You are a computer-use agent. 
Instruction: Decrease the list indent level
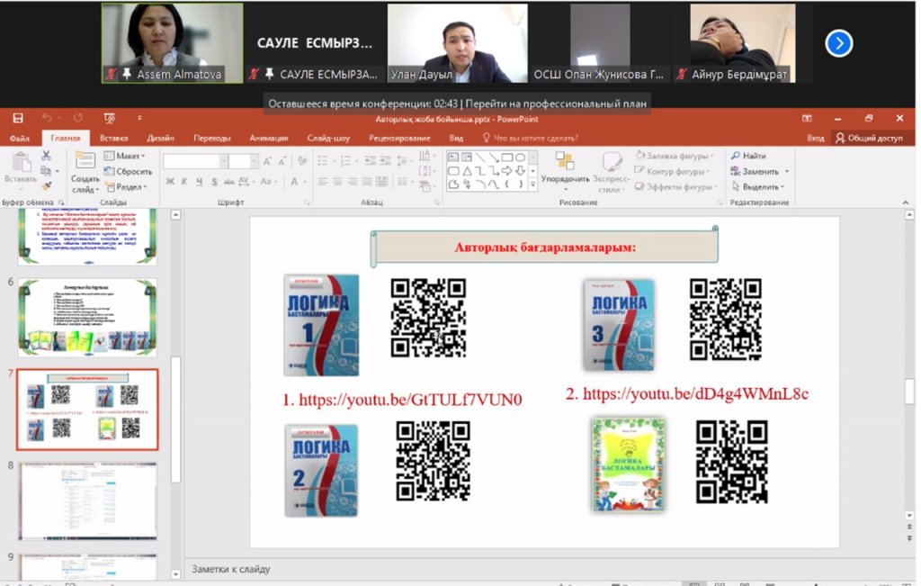pos(370,160)
